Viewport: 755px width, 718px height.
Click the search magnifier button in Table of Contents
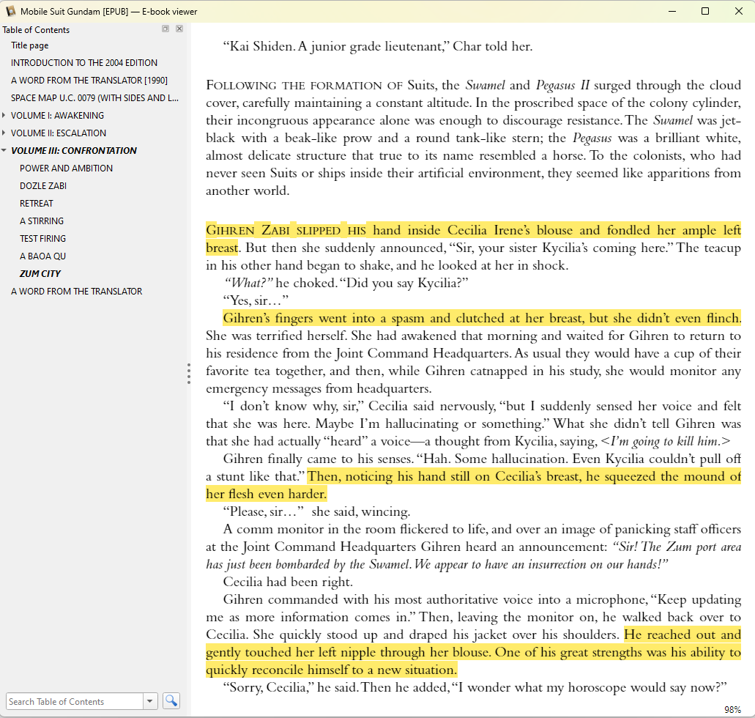(x=171, y=700)
